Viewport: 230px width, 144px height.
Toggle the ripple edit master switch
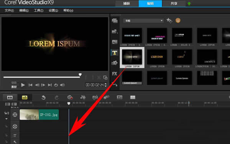coord(7,113)
